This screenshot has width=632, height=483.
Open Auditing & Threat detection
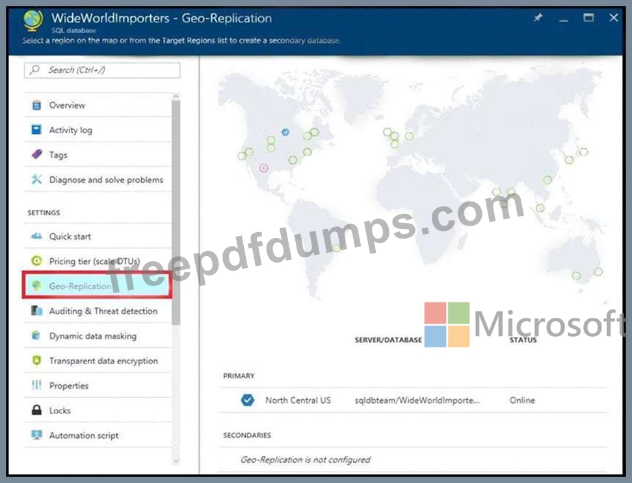point(98,311)
